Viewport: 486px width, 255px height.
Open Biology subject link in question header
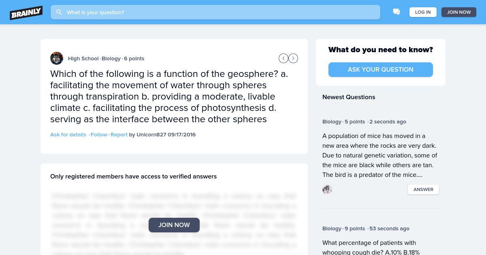(x=111, y=58)
